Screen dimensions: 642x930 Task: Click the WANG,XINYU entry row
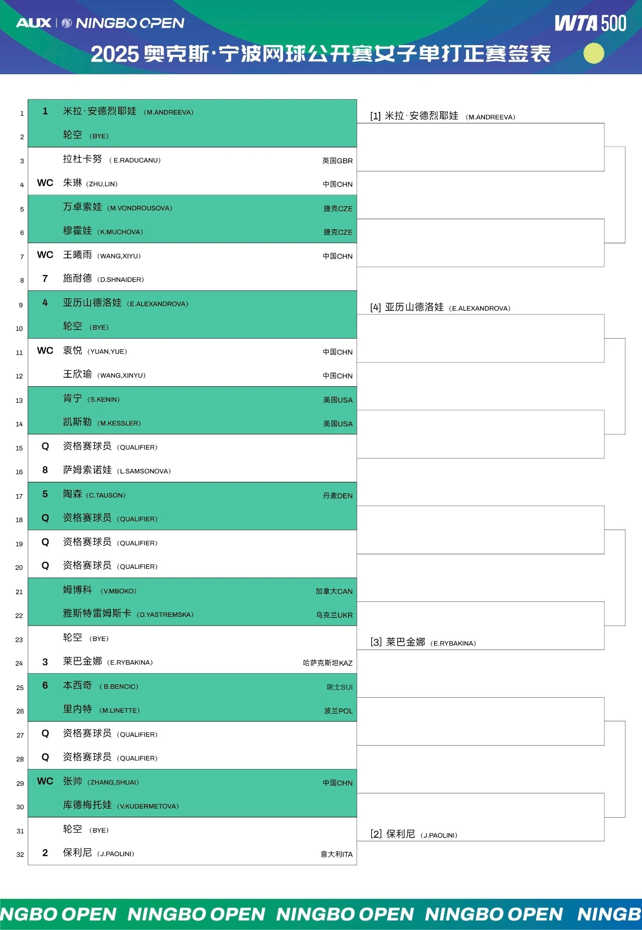pos(192,374)
